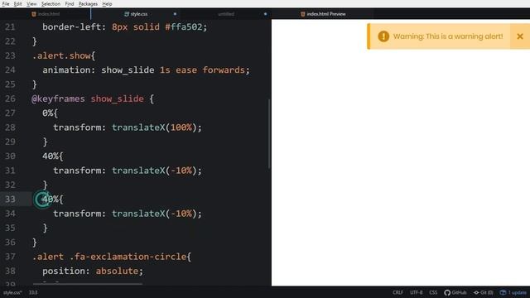Change UTF-8 encoding in status bar

click(416, 292)
